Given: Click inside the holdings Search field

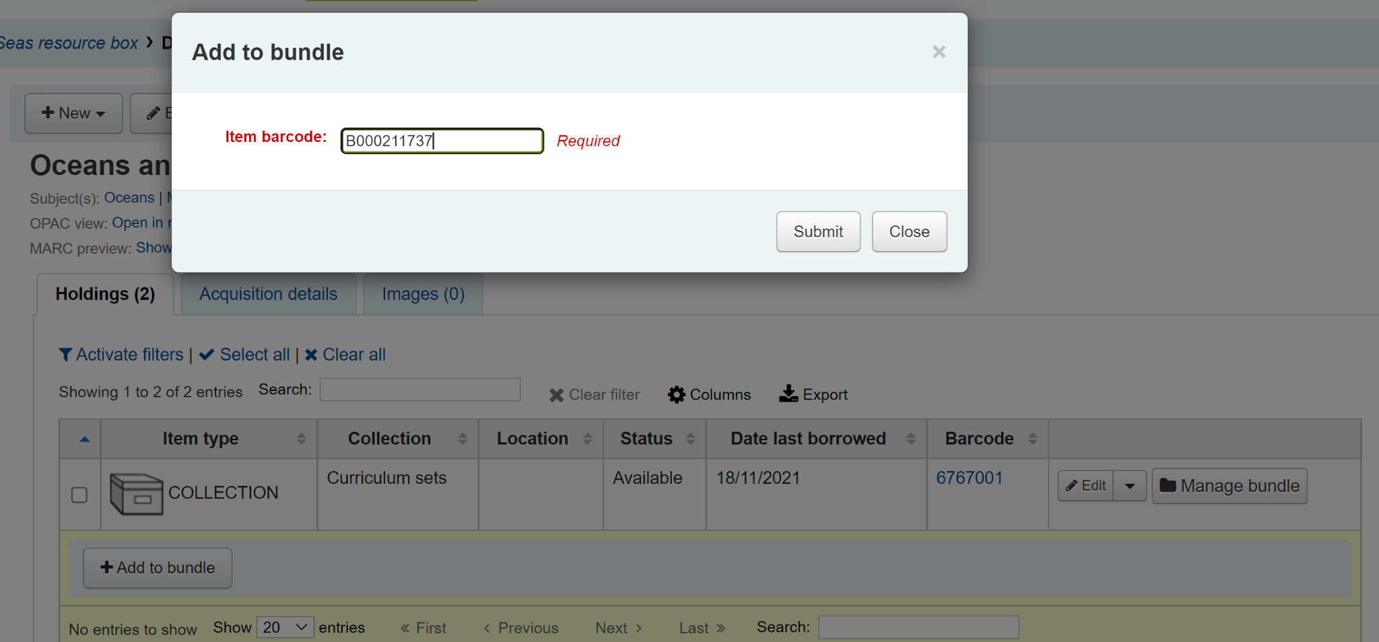Looking at the screenshot, I should click(x=419, y=390).
